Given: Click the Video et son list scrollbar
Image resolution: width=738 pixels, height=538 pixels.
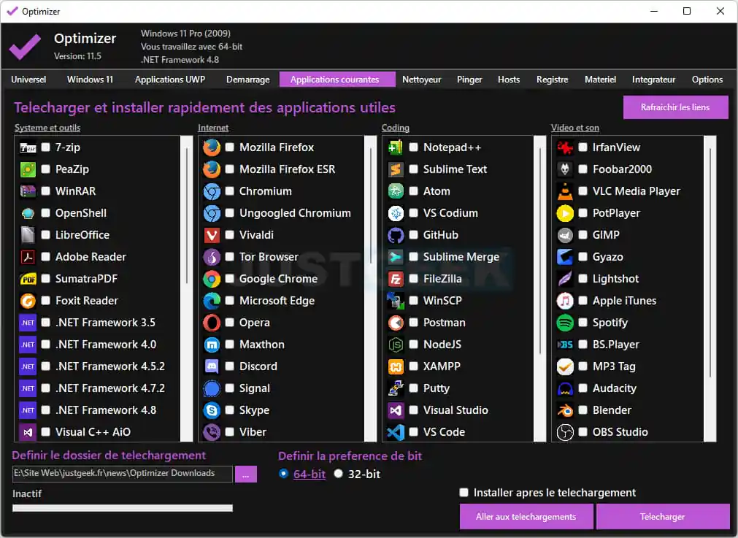Looking at the screenshot, I should (x=710, y=289).
